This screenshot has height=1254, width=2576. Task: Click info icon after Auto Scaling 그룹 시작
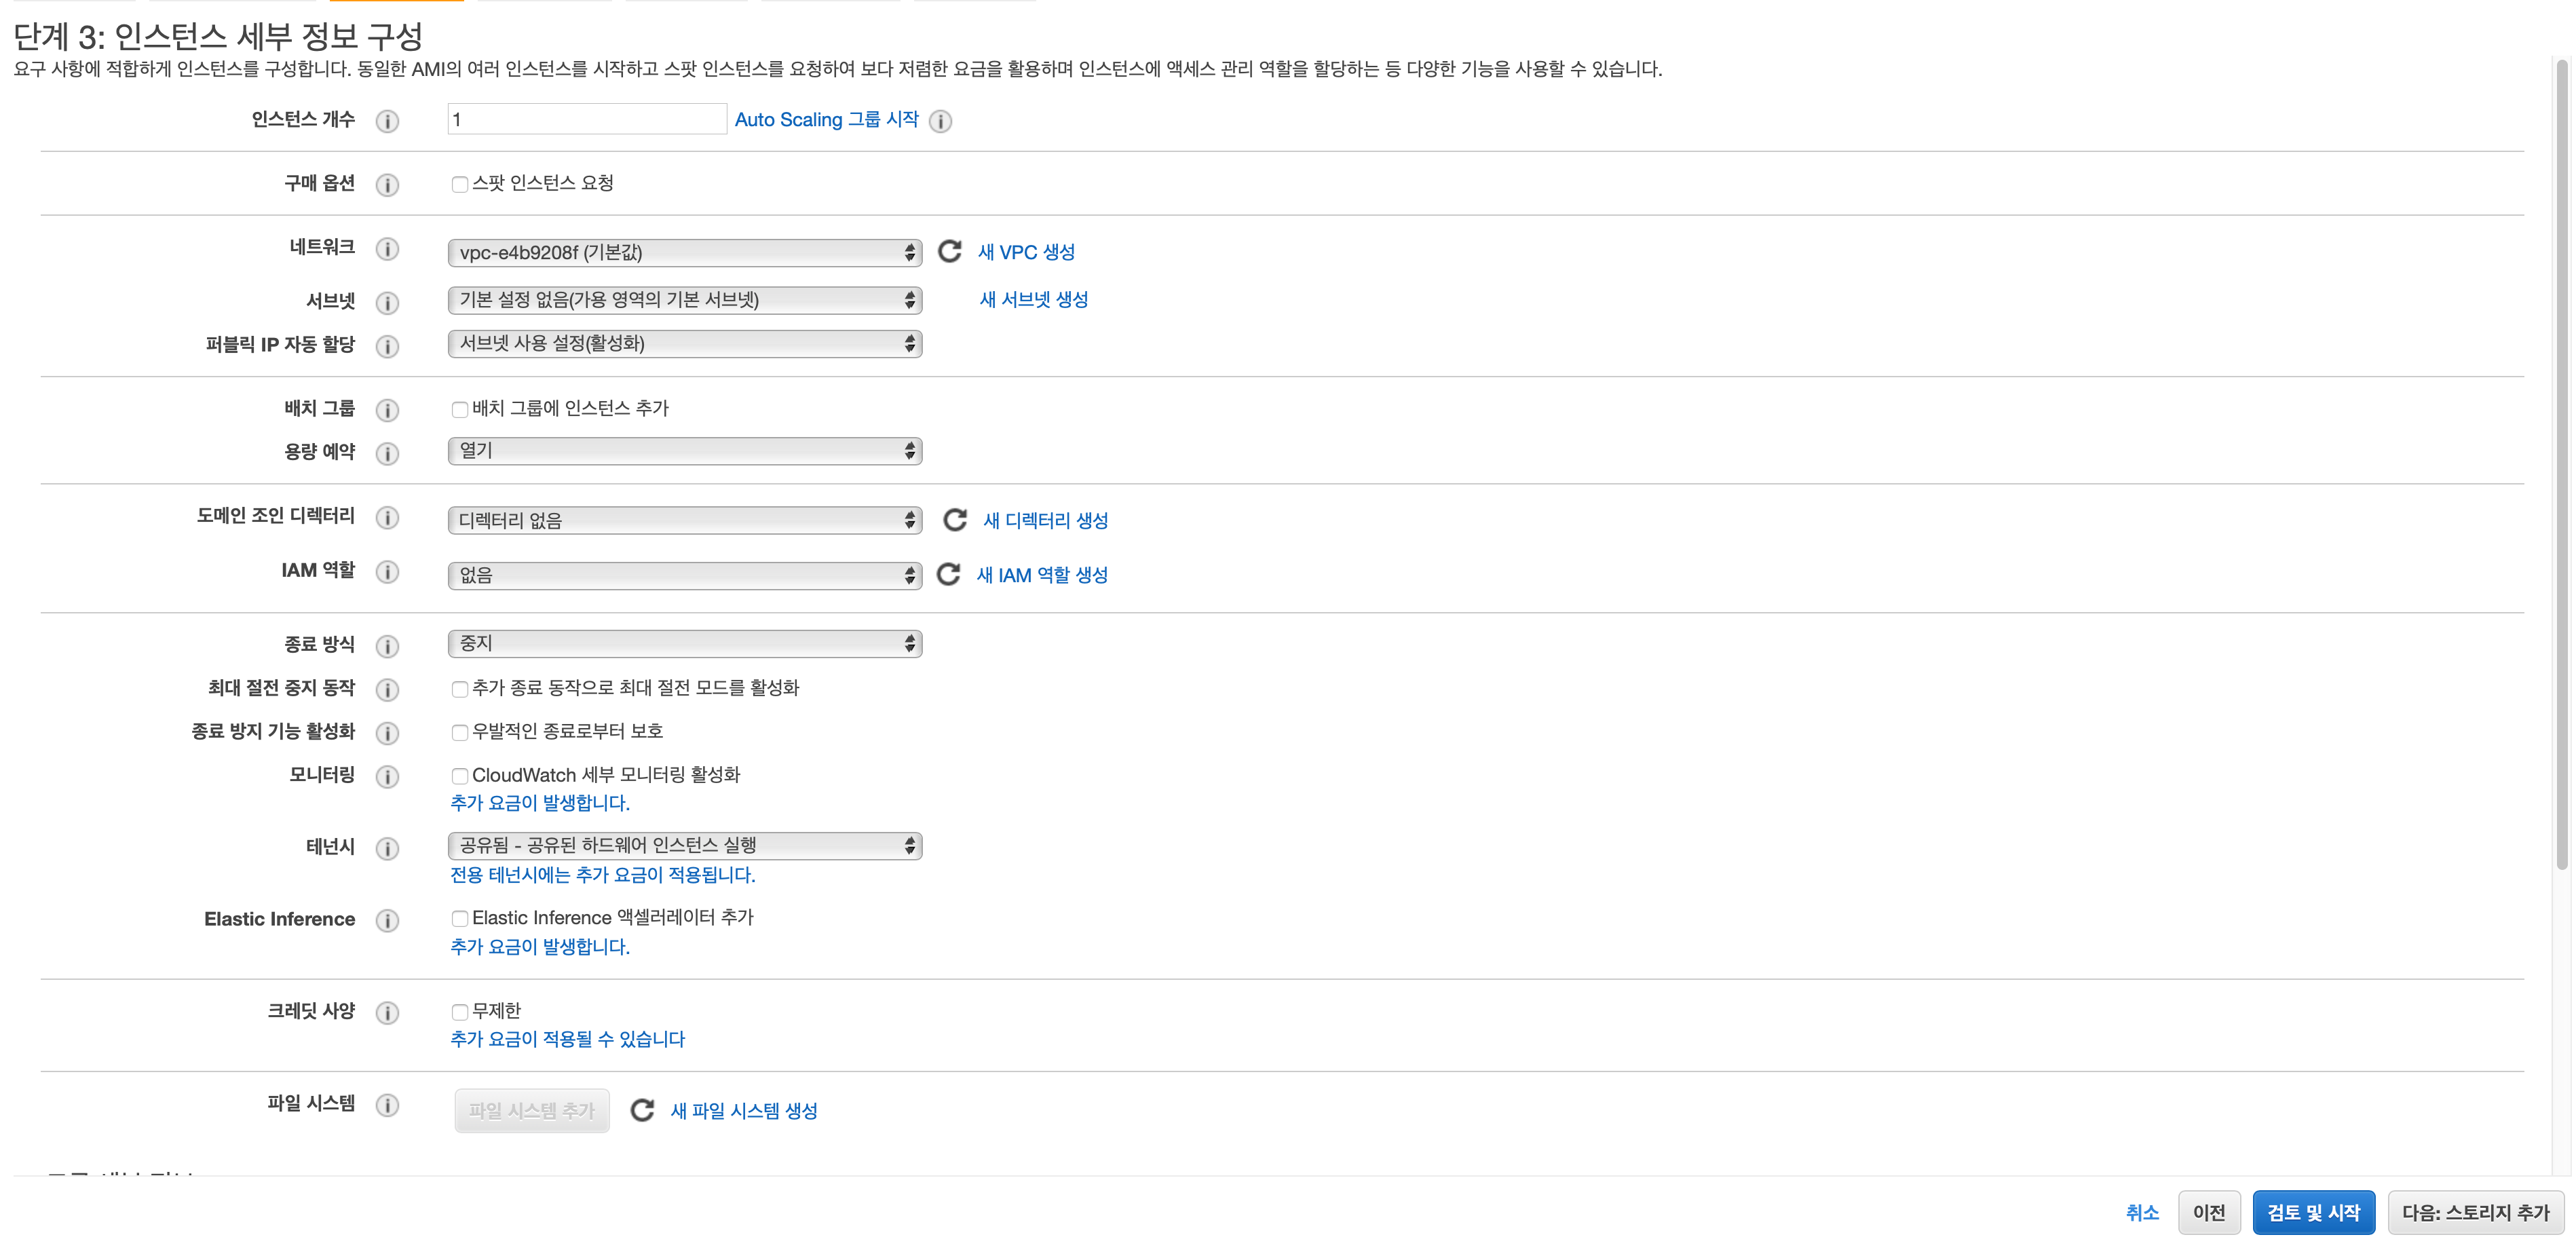coord(940,121)
